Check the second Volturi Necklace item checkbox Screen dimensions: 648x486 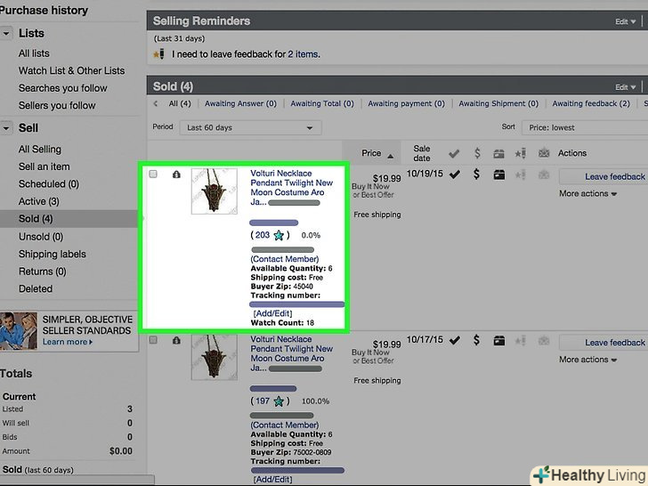153,340
